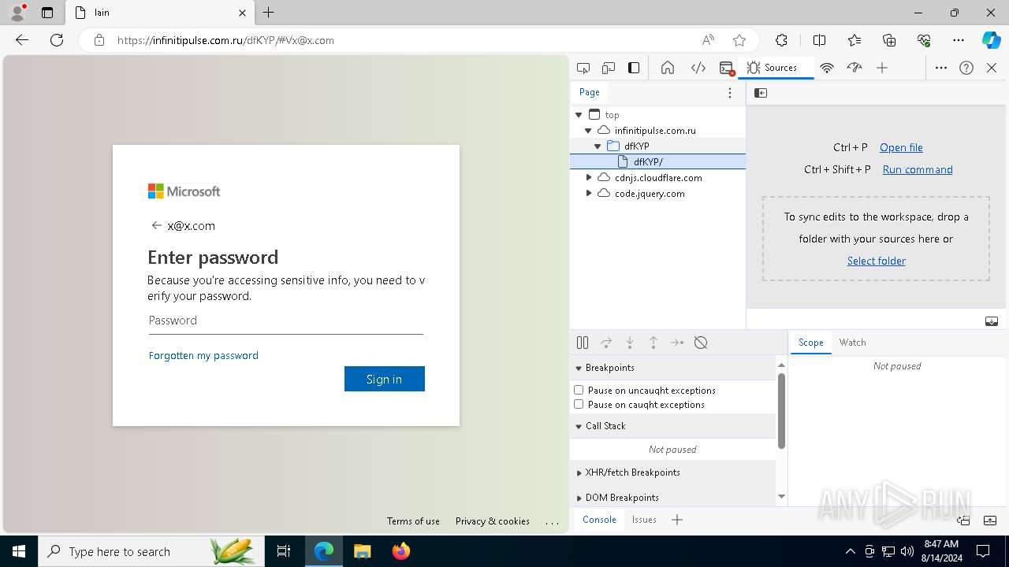Open the Privacy & cookies link
The width and height of the screenshot is (1009, 567).
493,521
